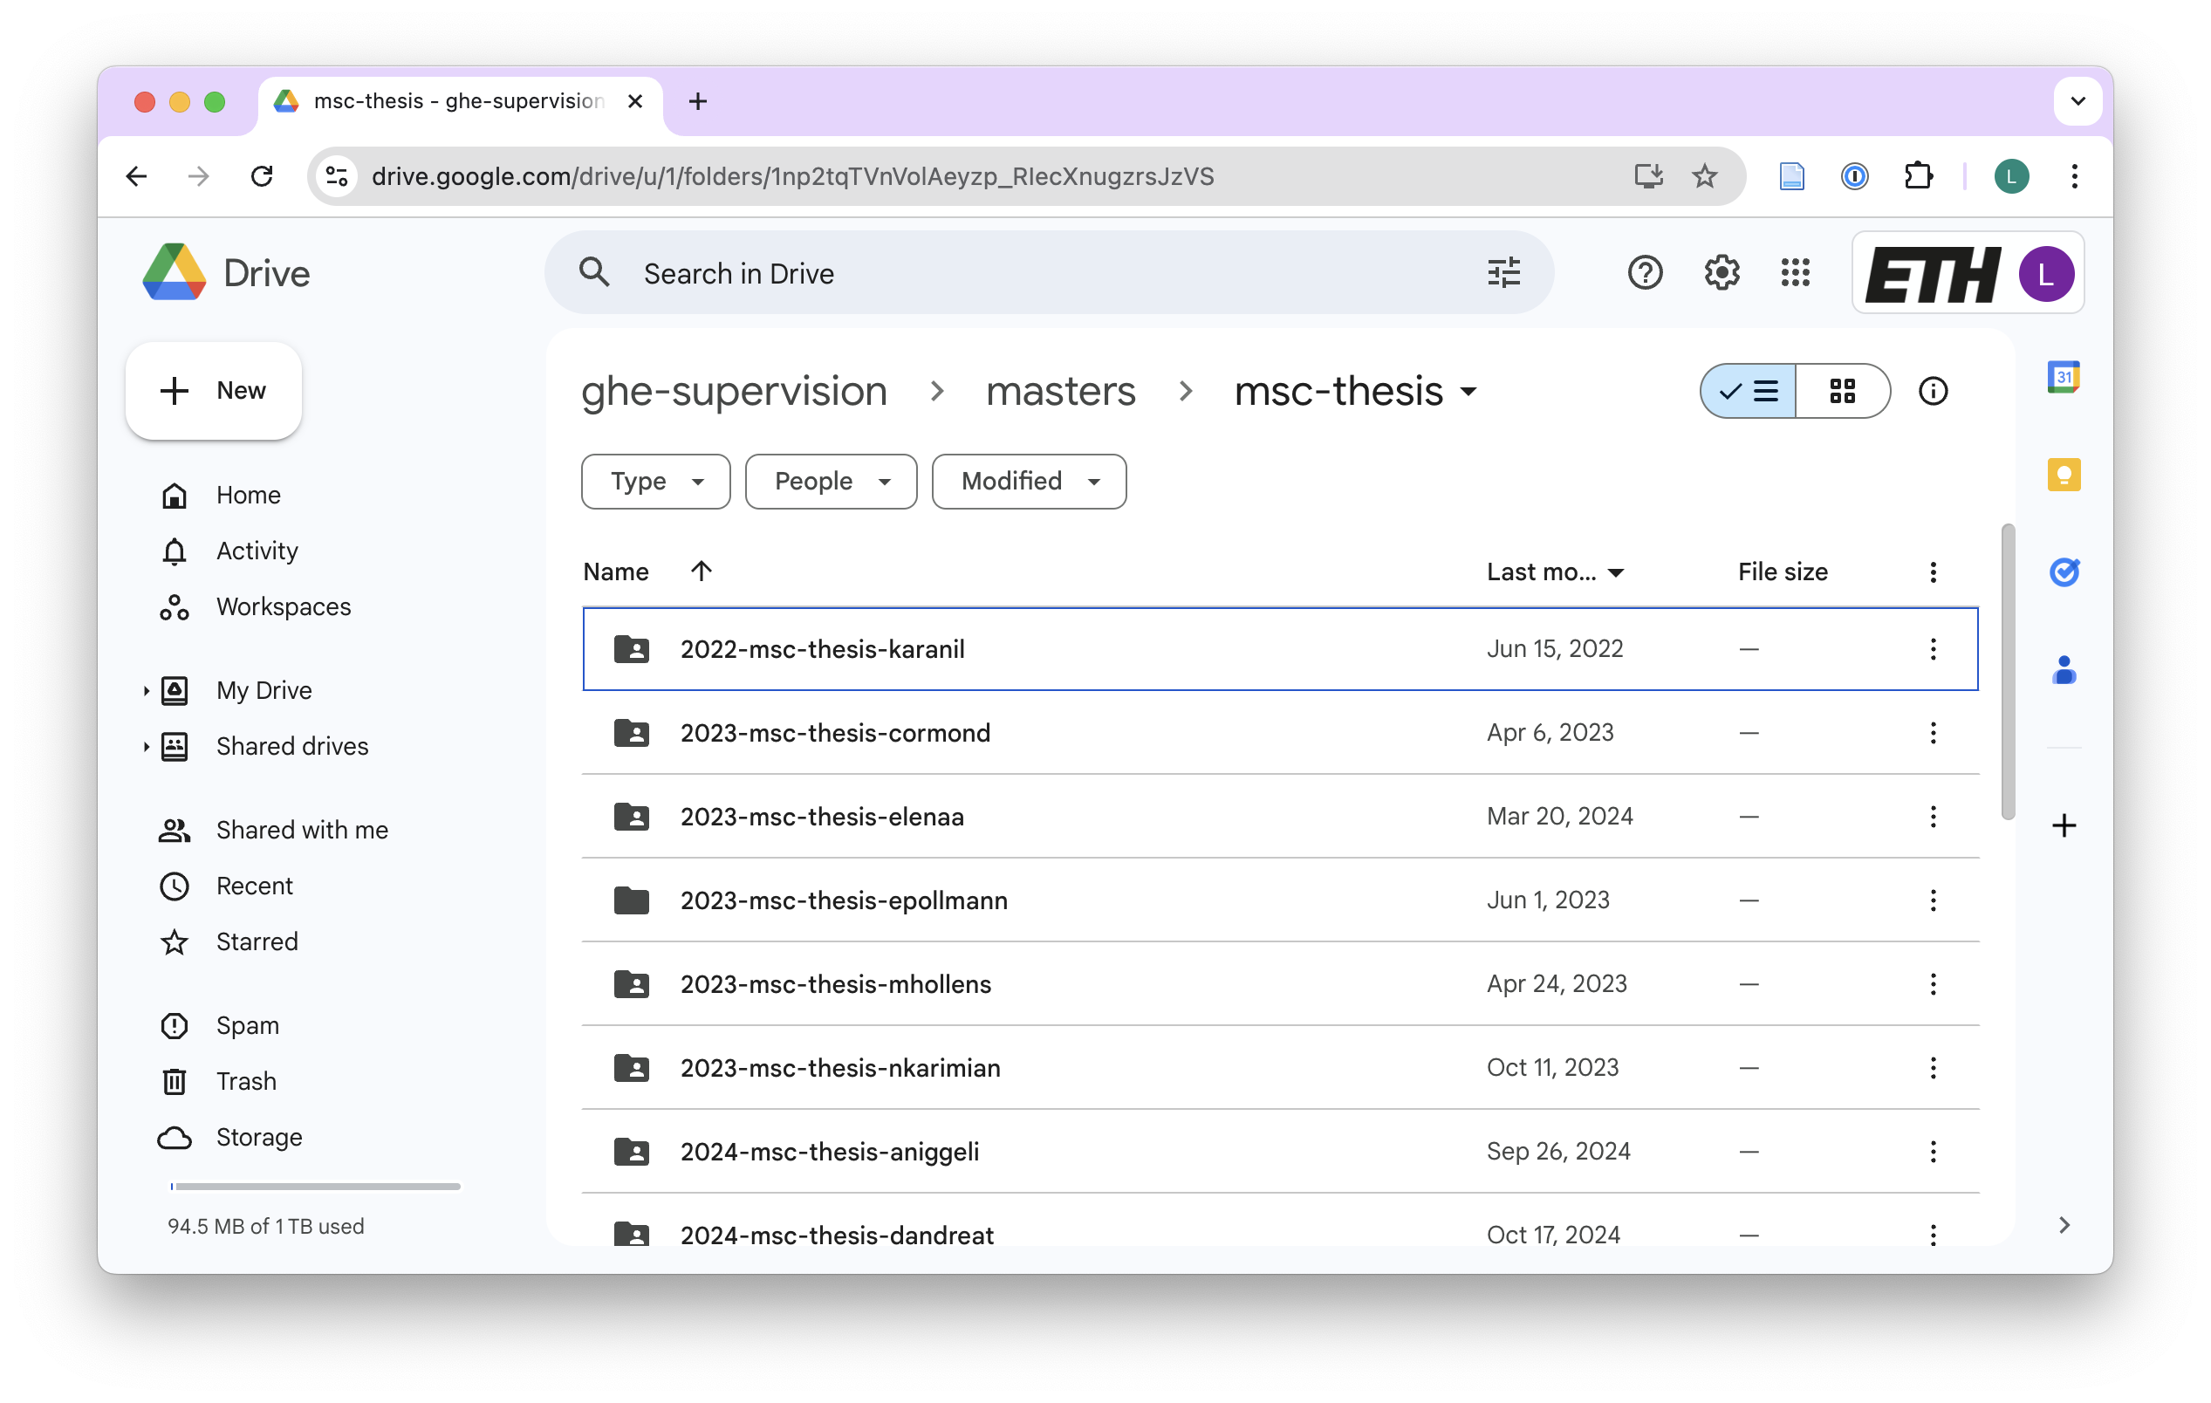Go to Starred in sidebar
This screenshot has height=1403, width=2211.
click(257, 941)
